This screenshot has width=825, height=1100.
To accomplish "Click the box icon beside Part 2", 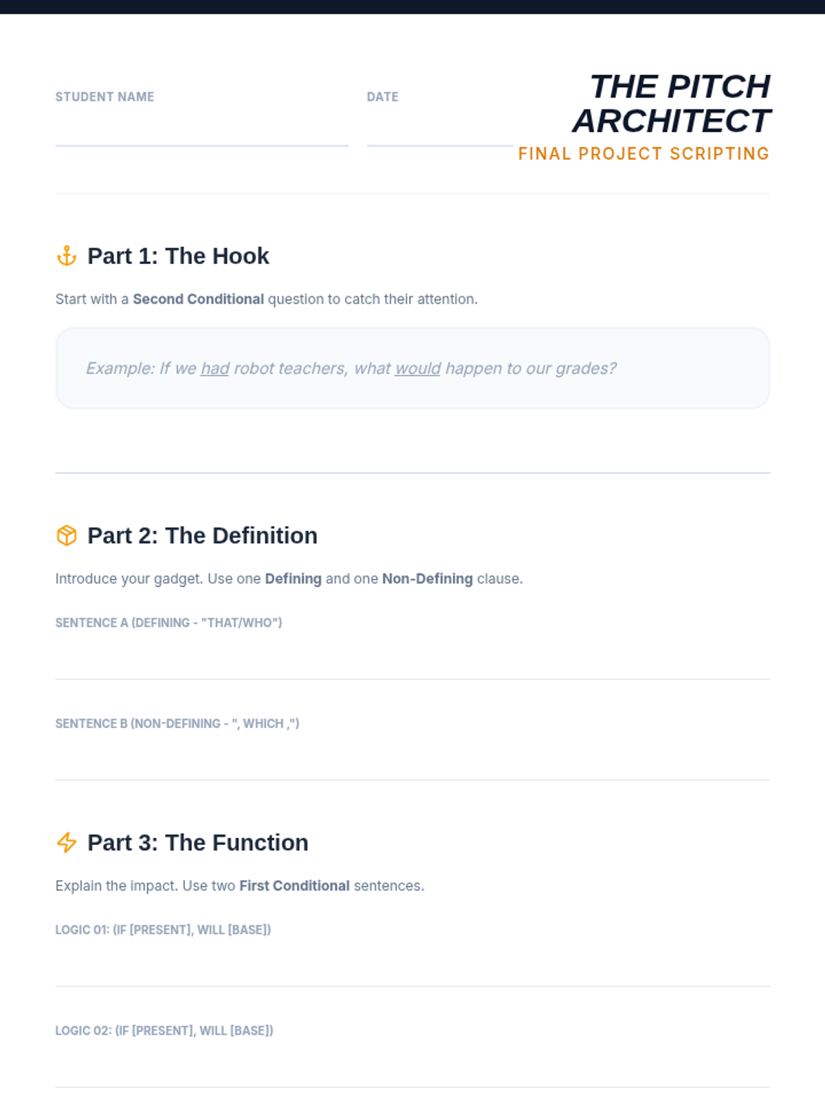I will pos(67,536).
